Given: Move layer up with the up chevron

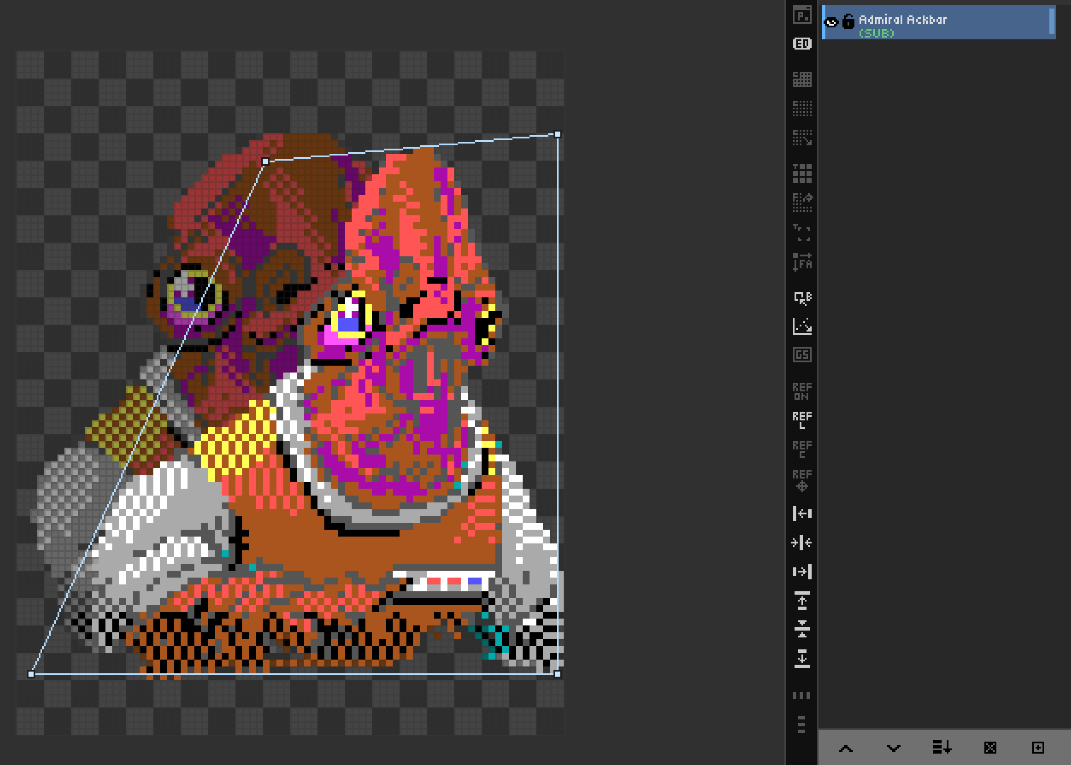Looking at the screenshot, I should pos(846,748).
